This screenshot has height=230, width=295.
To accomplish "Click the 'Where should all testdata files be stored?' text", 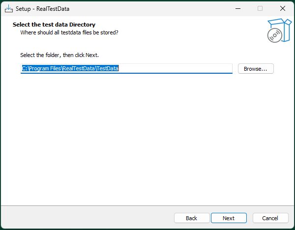I will (69, 32).
